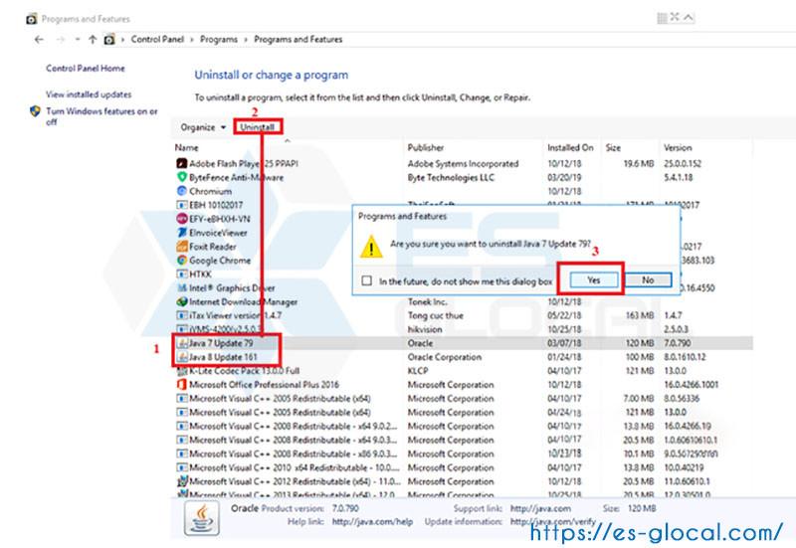Open Turn Windows features on or off
Screen dimensions: 796x548
point(101,116)
